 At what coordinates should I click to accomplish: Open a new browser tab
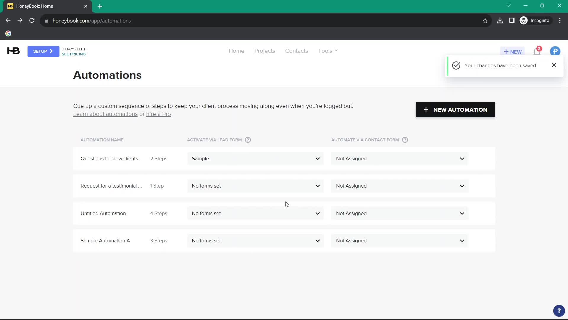(100, 6)
